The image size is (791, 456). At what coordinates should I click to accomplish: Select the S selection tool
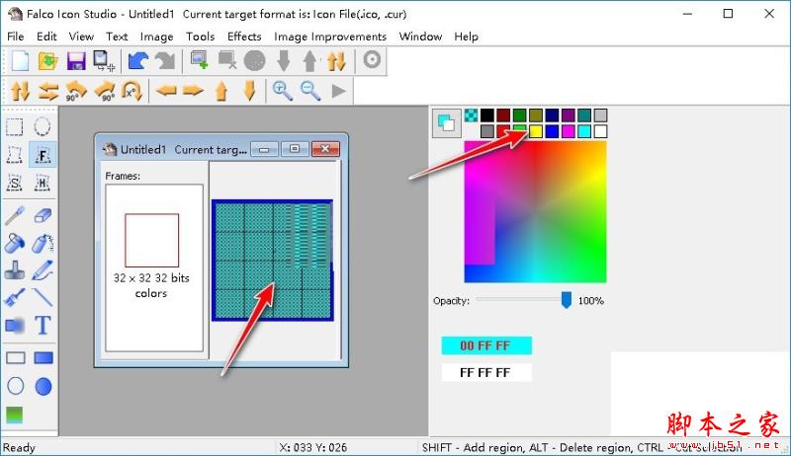(x=15, y=183)
